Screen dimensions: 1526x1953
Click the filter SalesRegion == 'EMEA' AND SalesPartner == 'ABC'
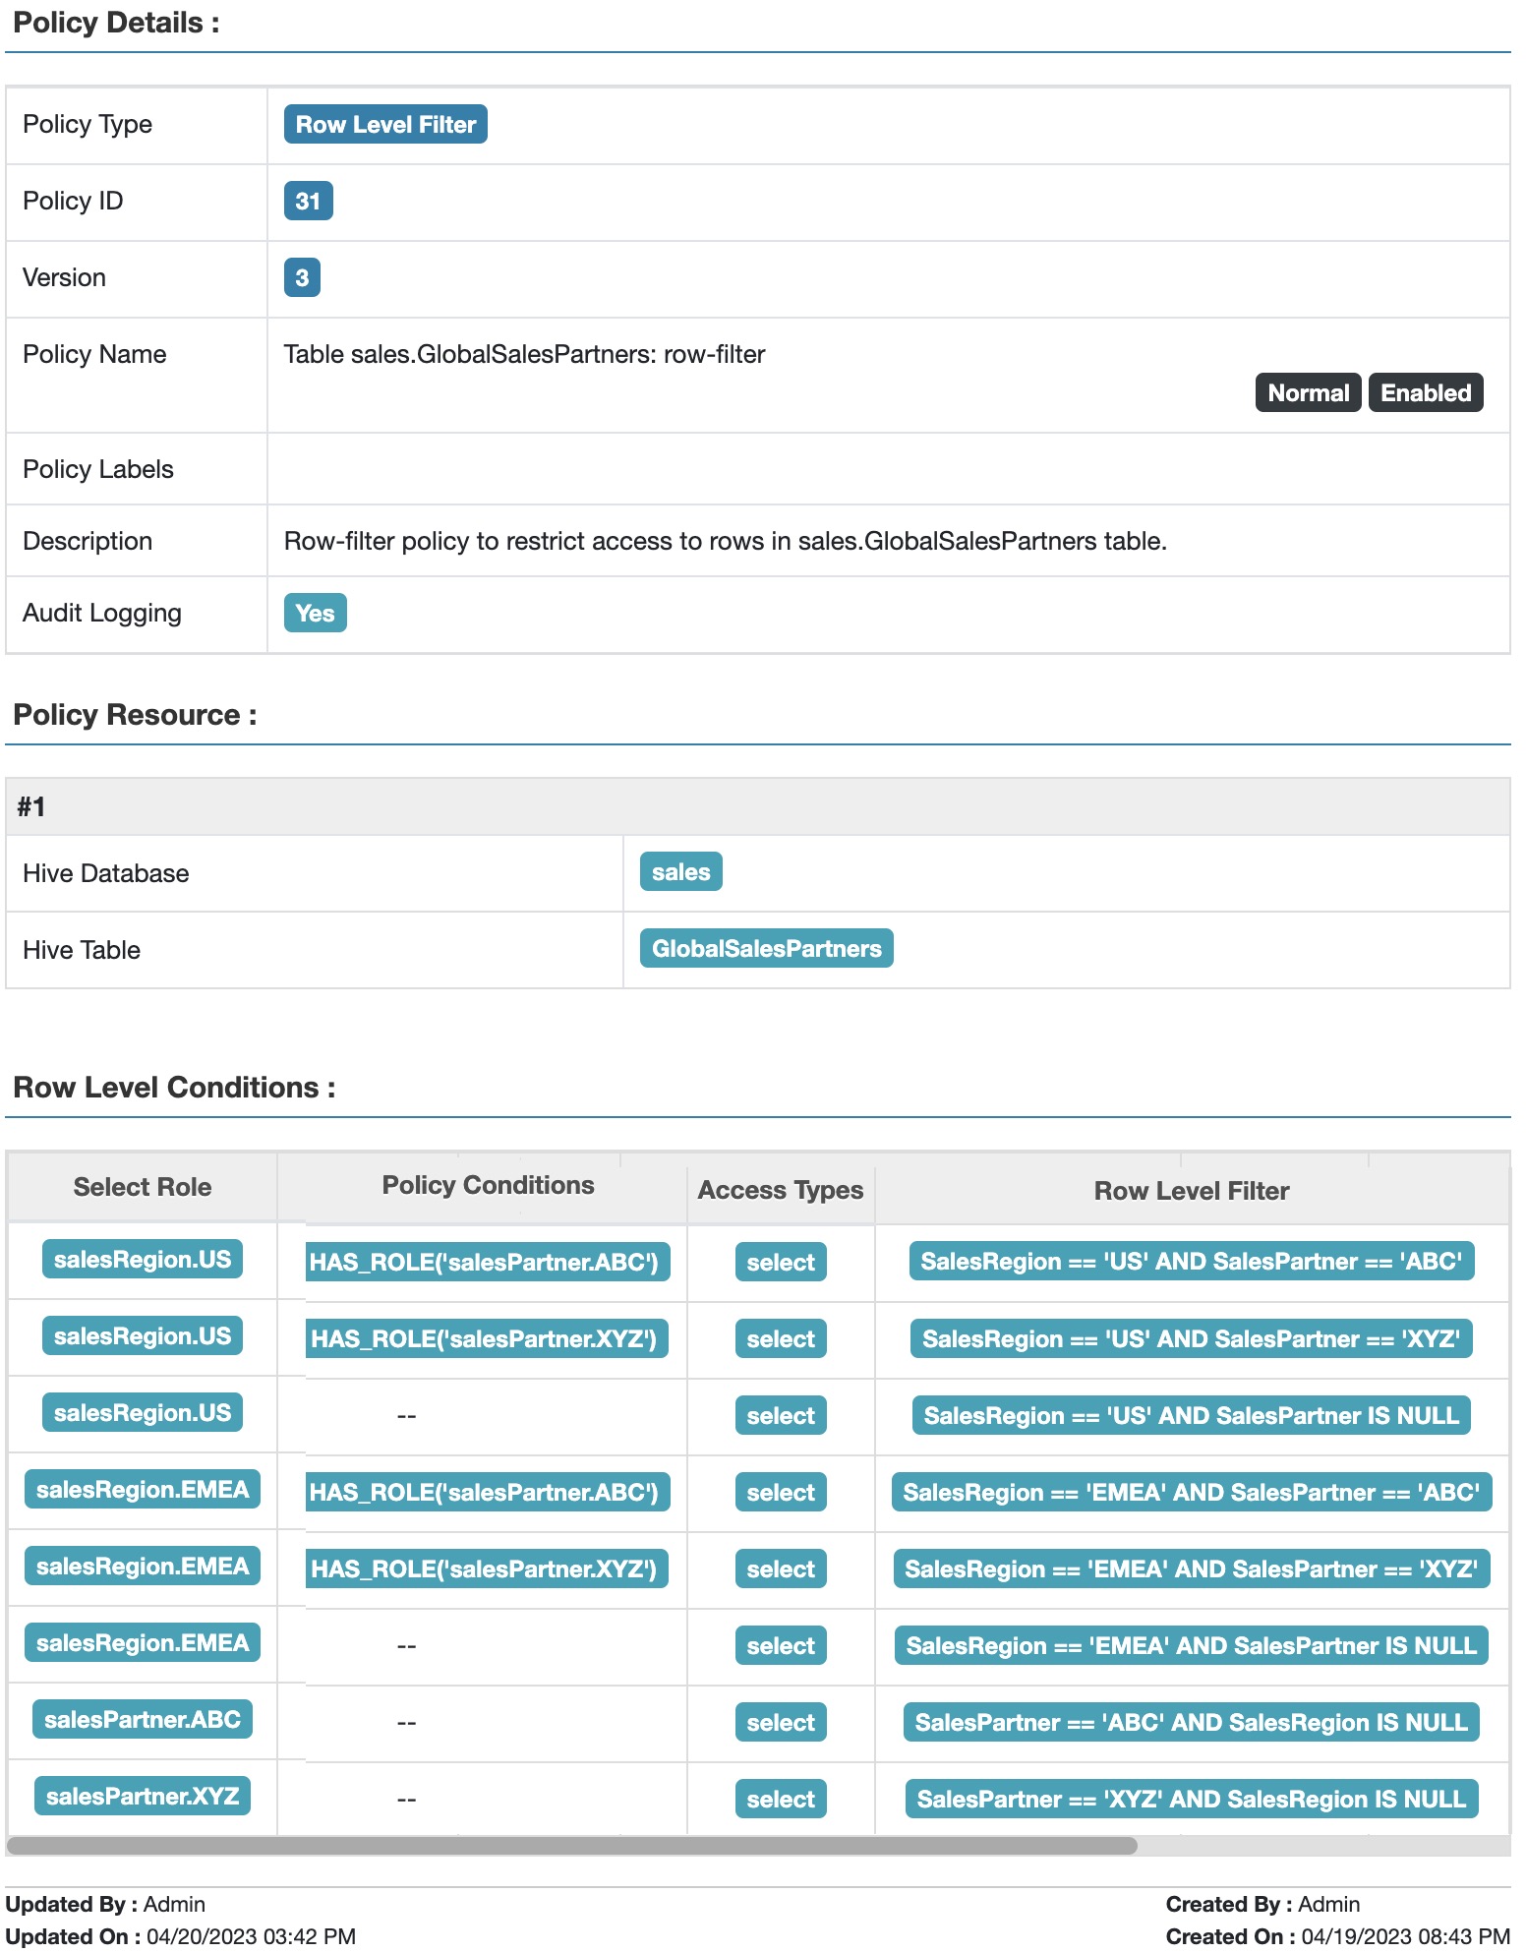tap(1191, 1493)
